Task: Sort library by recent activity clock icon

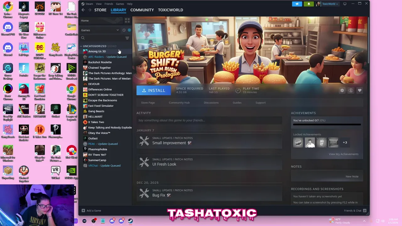Action: point(124,30)
